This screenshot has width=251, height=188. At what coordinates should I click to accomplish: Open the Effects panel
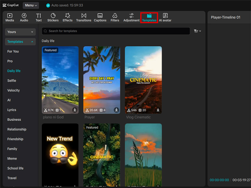[x=67, y=18]
